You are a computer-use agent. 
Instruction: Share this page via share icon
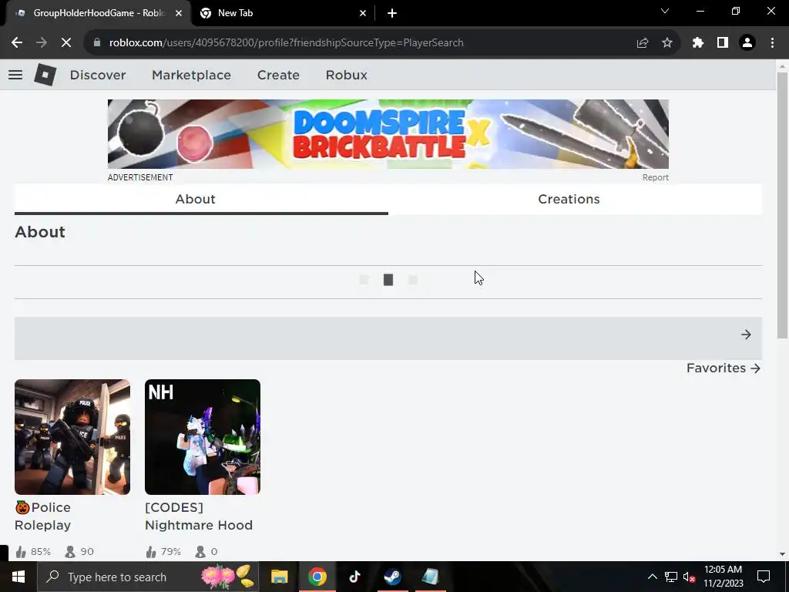(x=643, y=43)
